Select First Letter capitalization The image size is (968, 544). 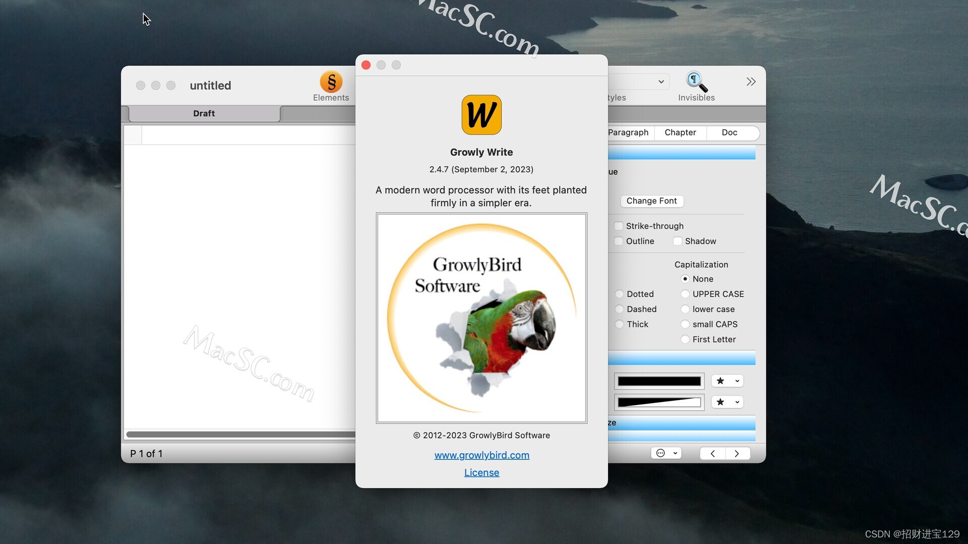[x=685, y=339]
